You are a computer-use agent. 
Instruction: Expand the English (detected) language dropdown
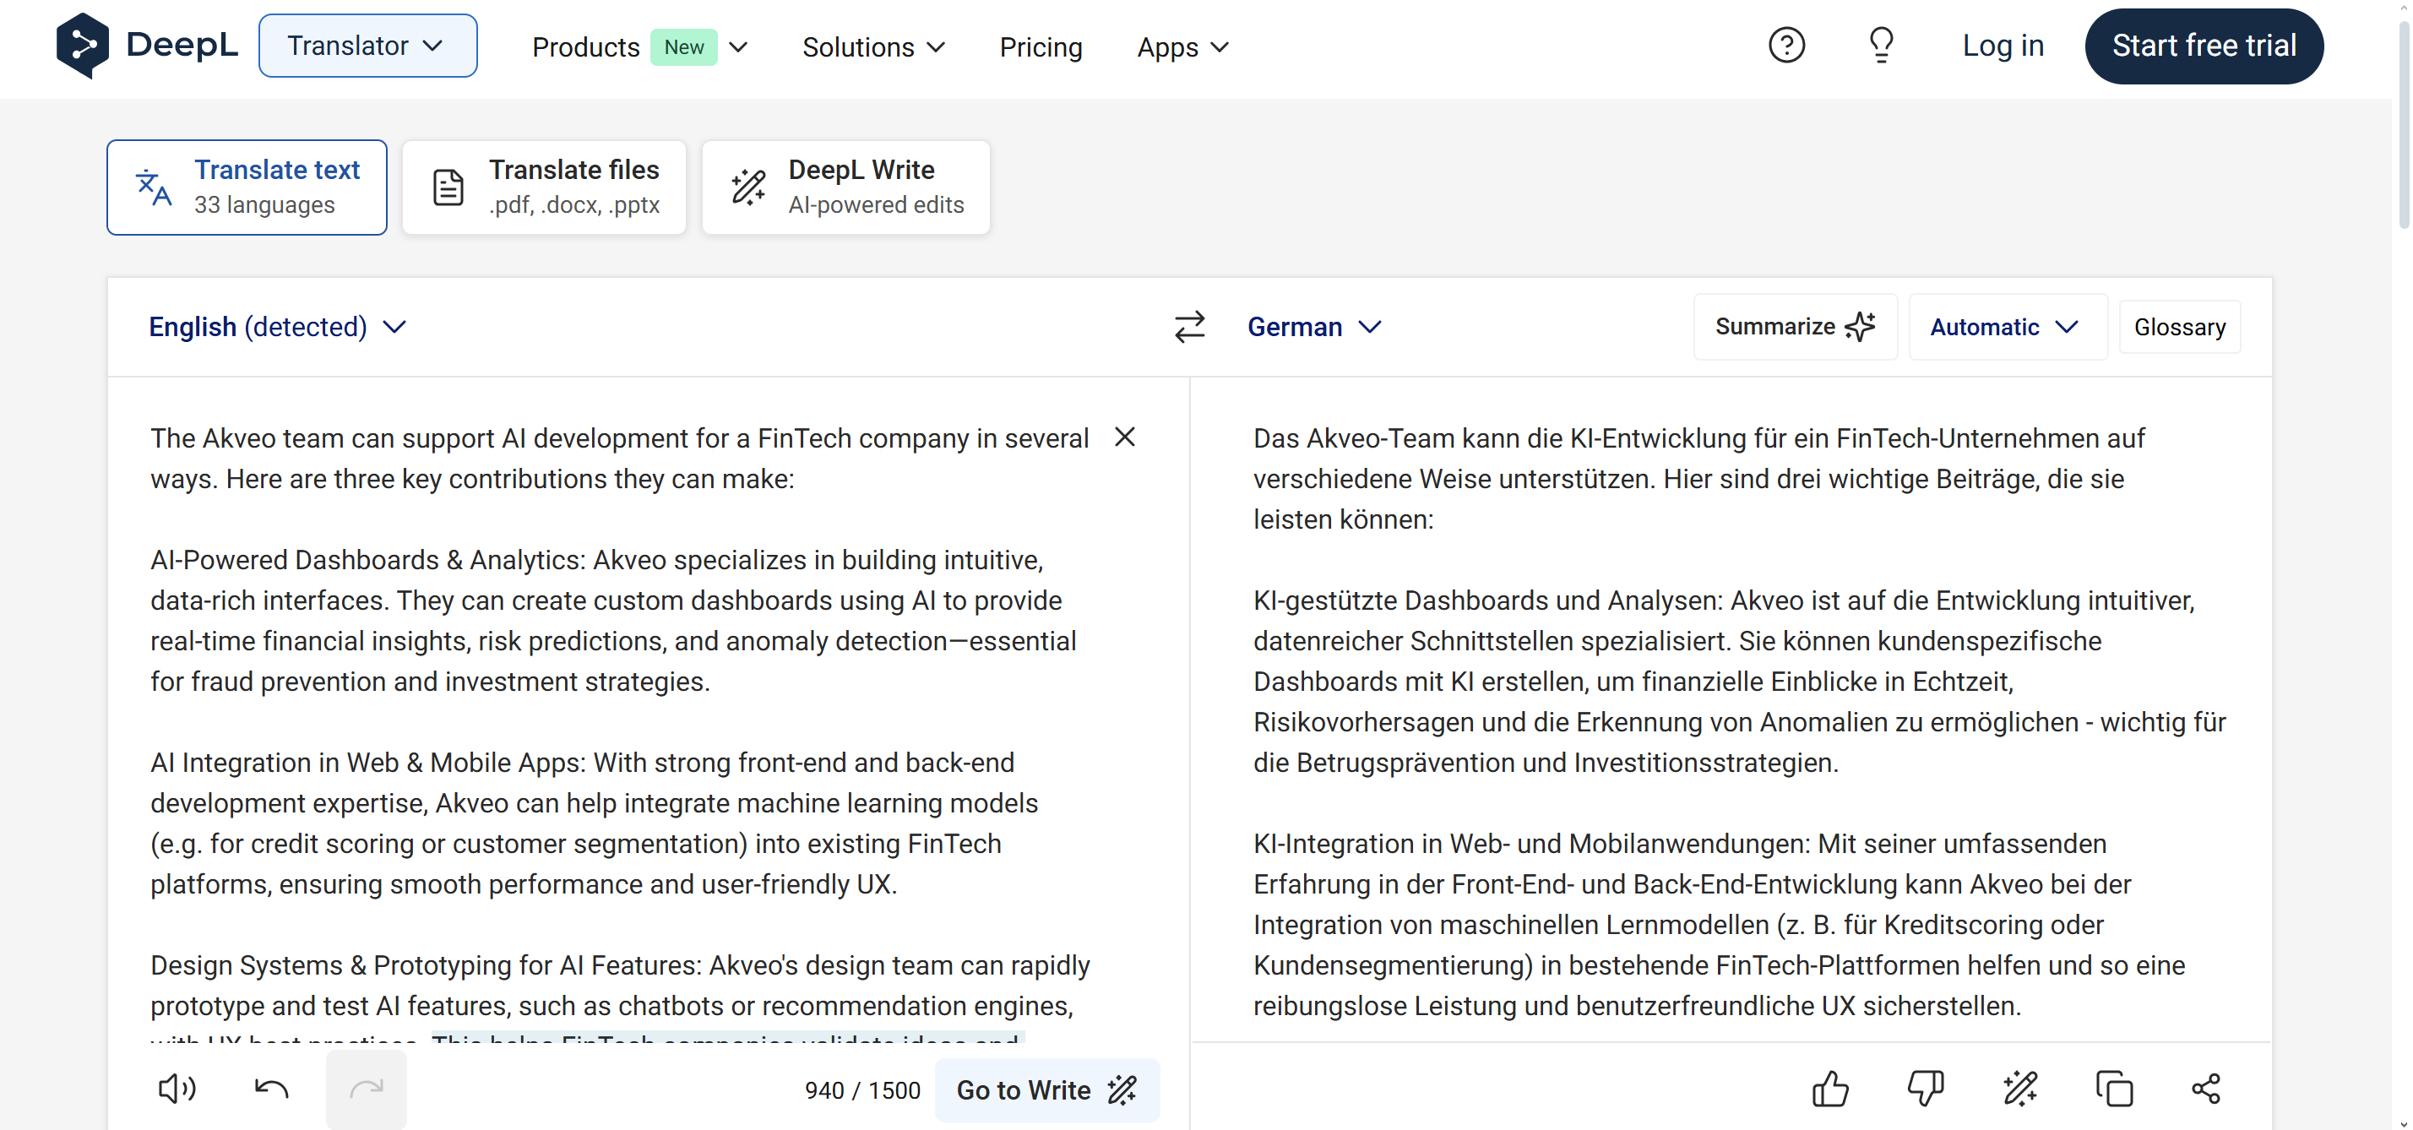pyautogui.click(x=277, y=327)
